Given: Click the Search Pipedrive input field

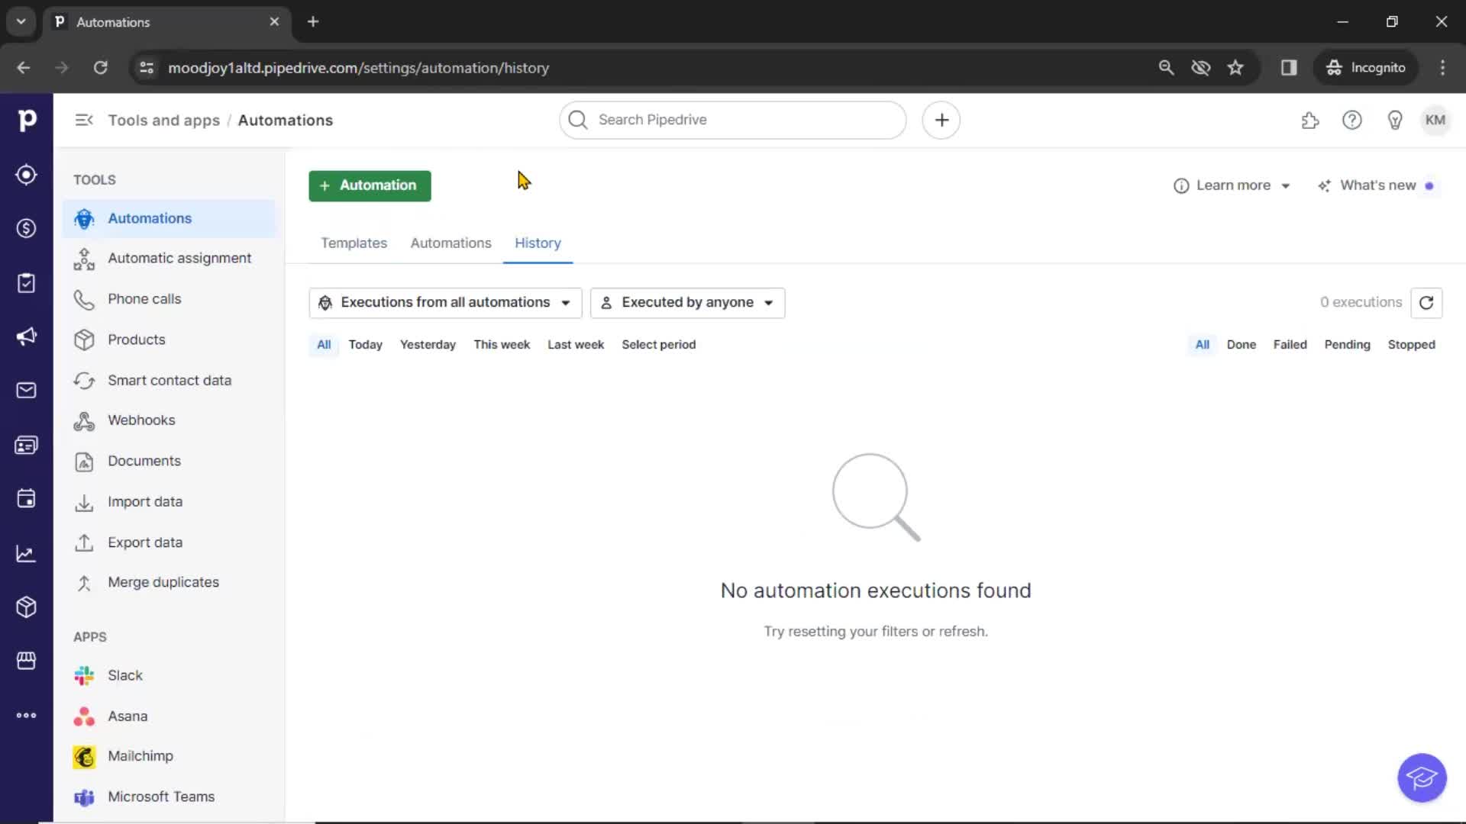Looking at the screenshot, I should pos(733,119).
